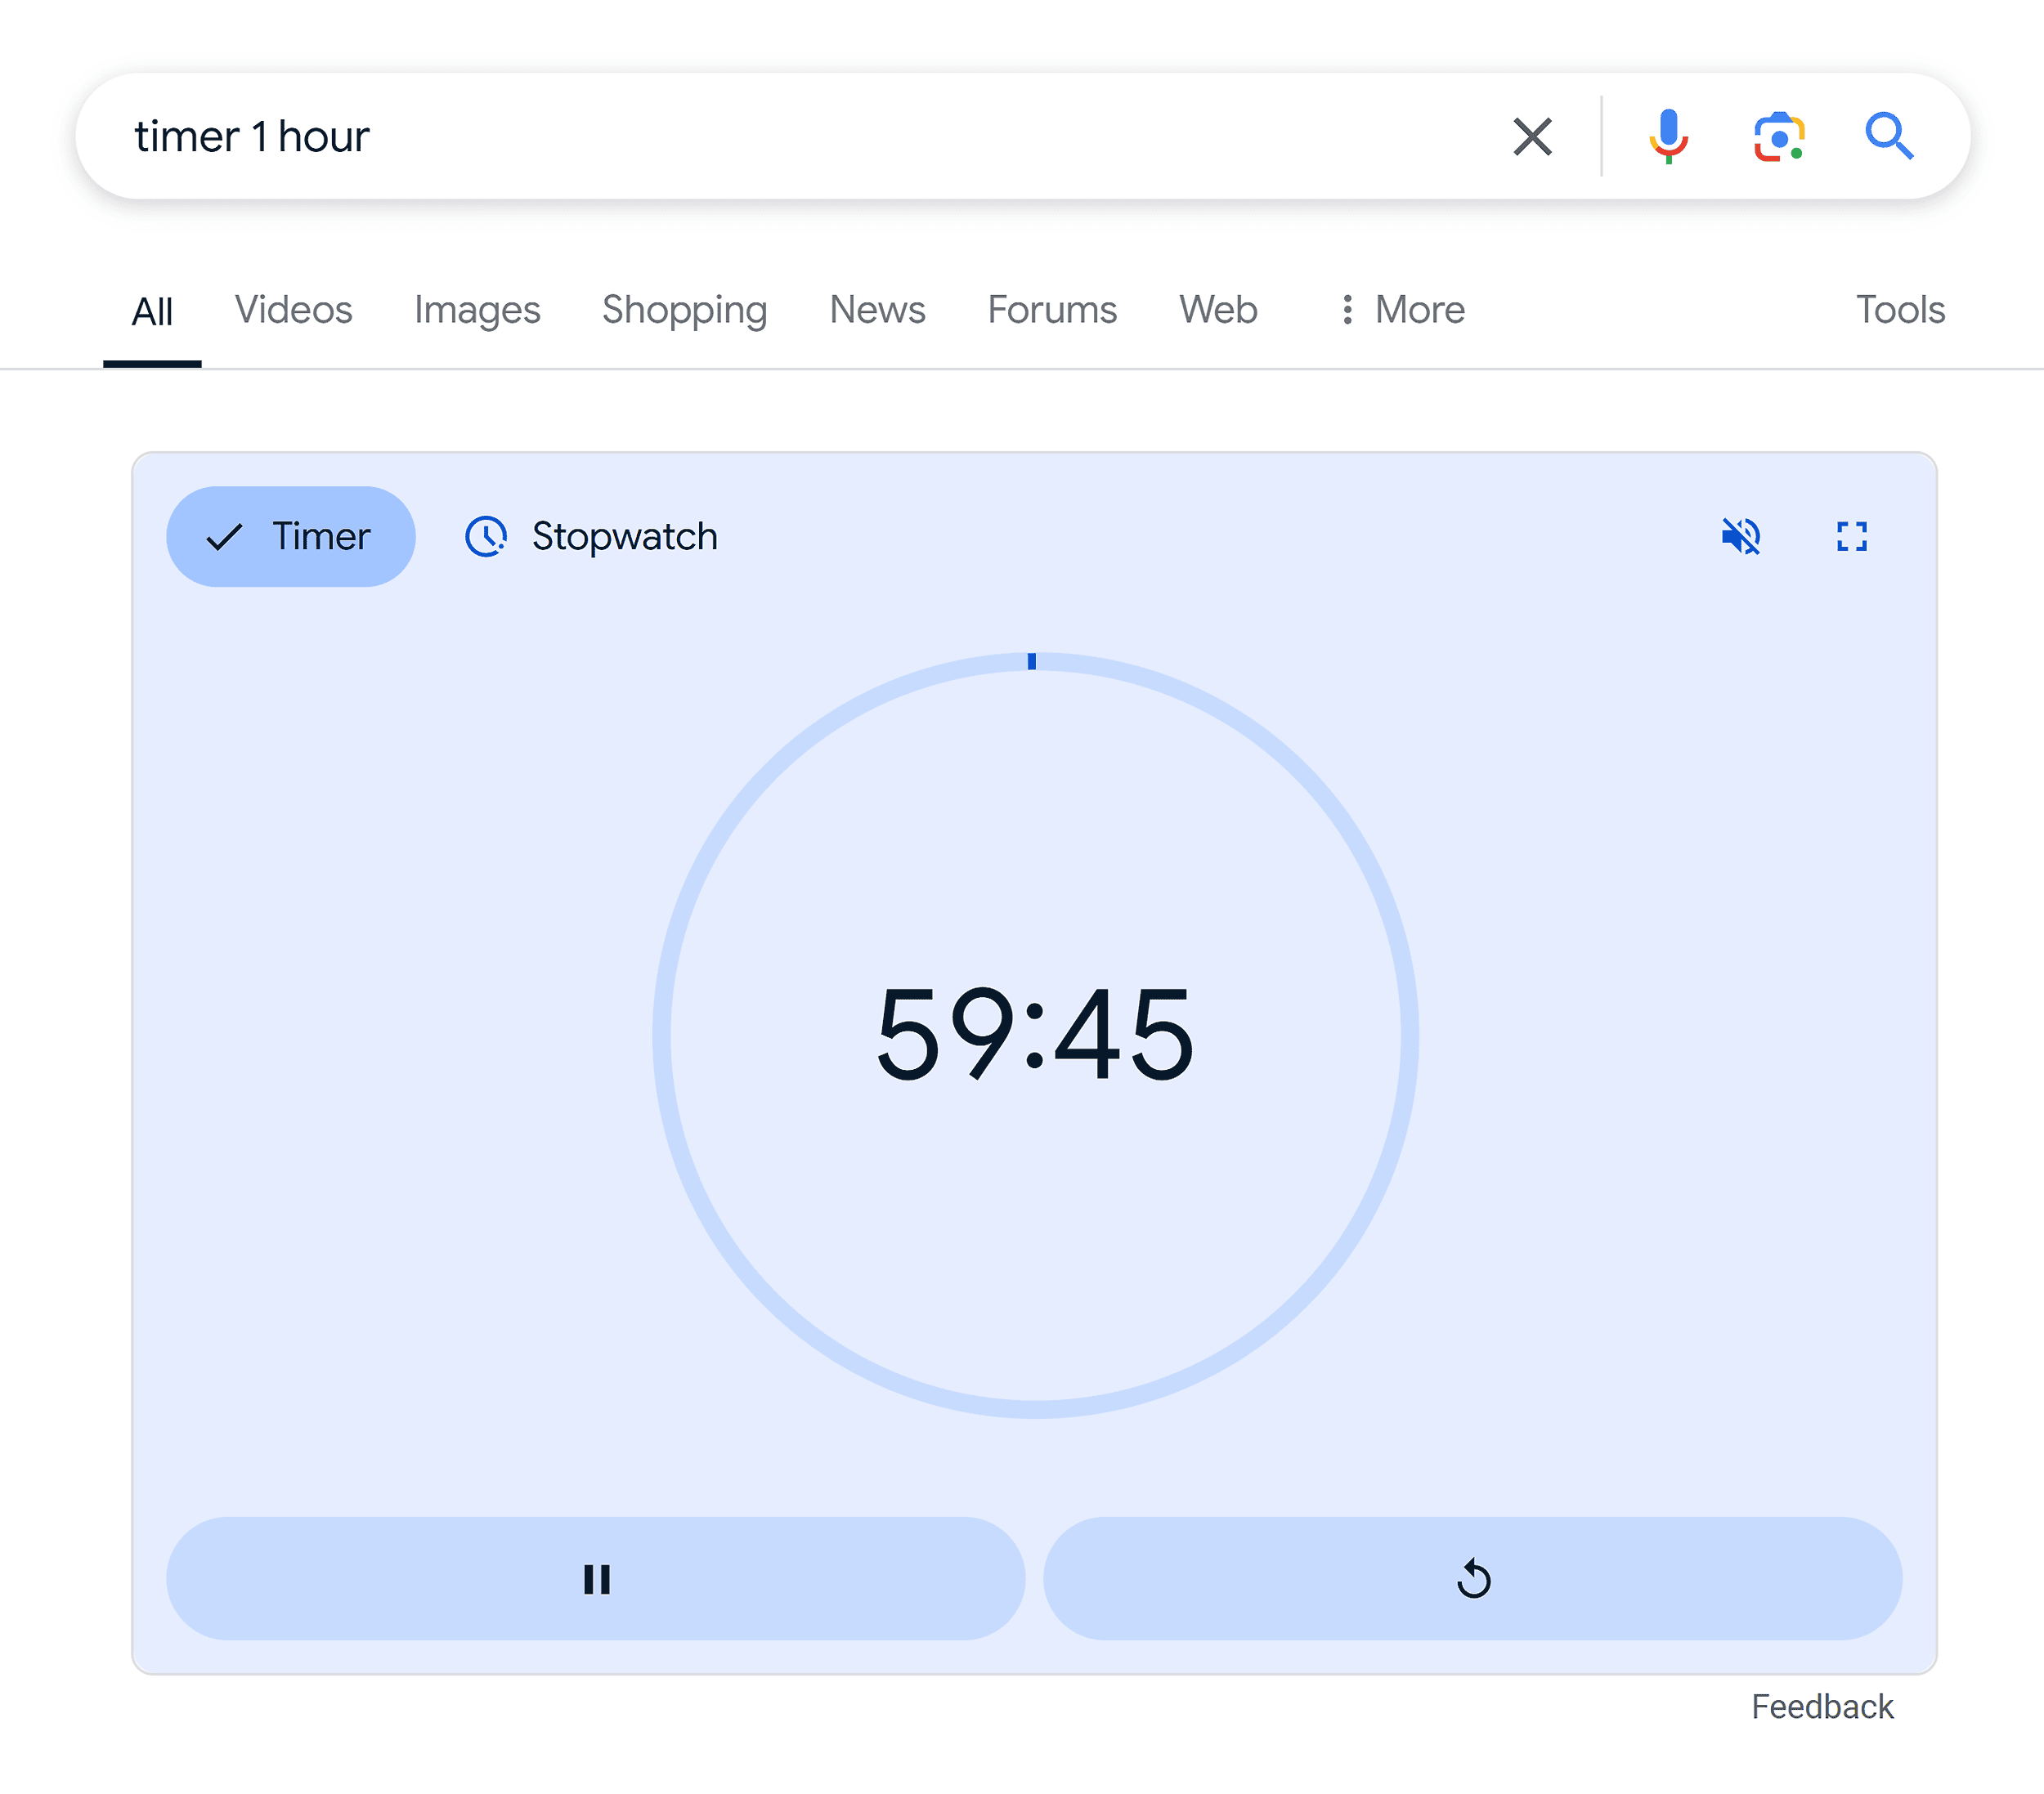Select the All results tab
The width and height of the screenshot is (2044, 1794).
coord(153,312)
